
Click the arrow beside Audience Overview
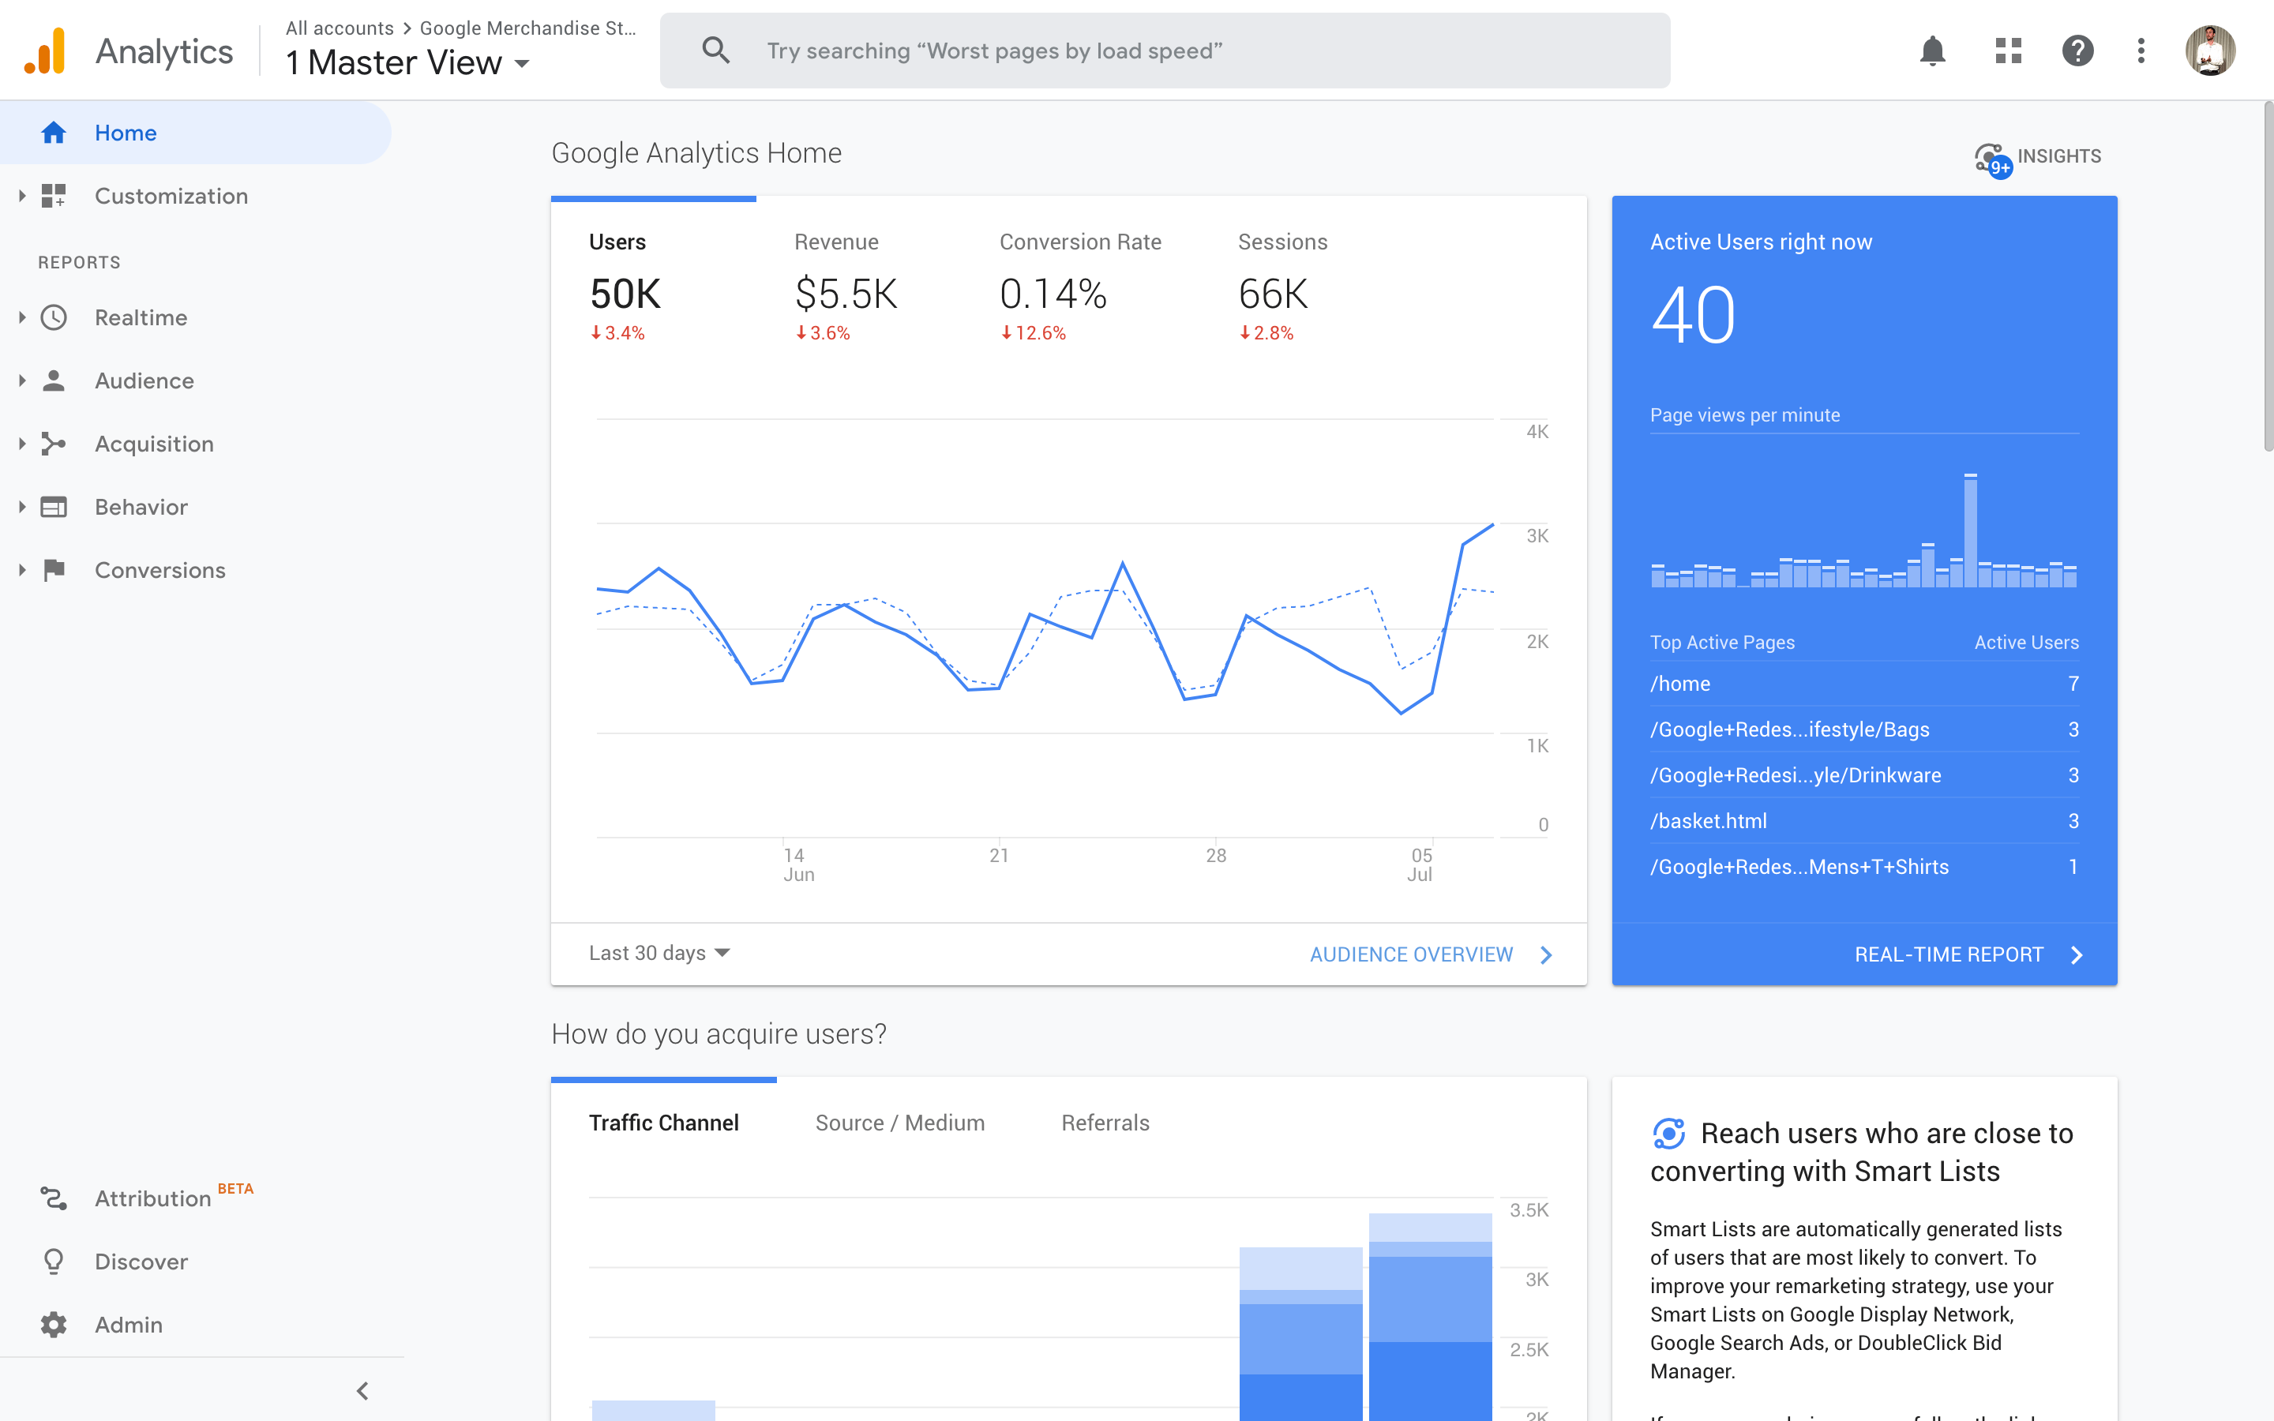pyautogui.click(x=1547, y=955)
